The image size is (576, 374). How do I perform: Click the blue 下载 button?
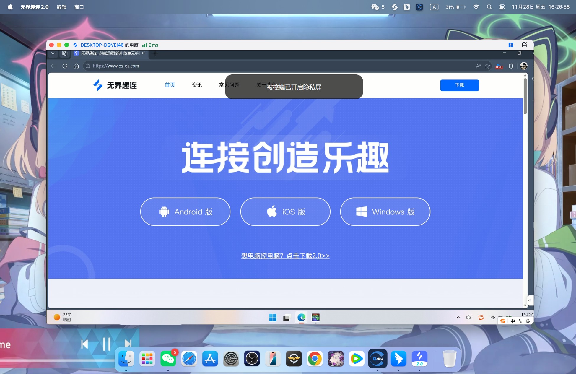[459, 85]
